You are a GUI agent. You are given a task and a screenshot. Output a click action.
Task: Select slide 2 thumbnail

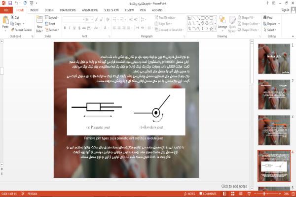[274, 95]
